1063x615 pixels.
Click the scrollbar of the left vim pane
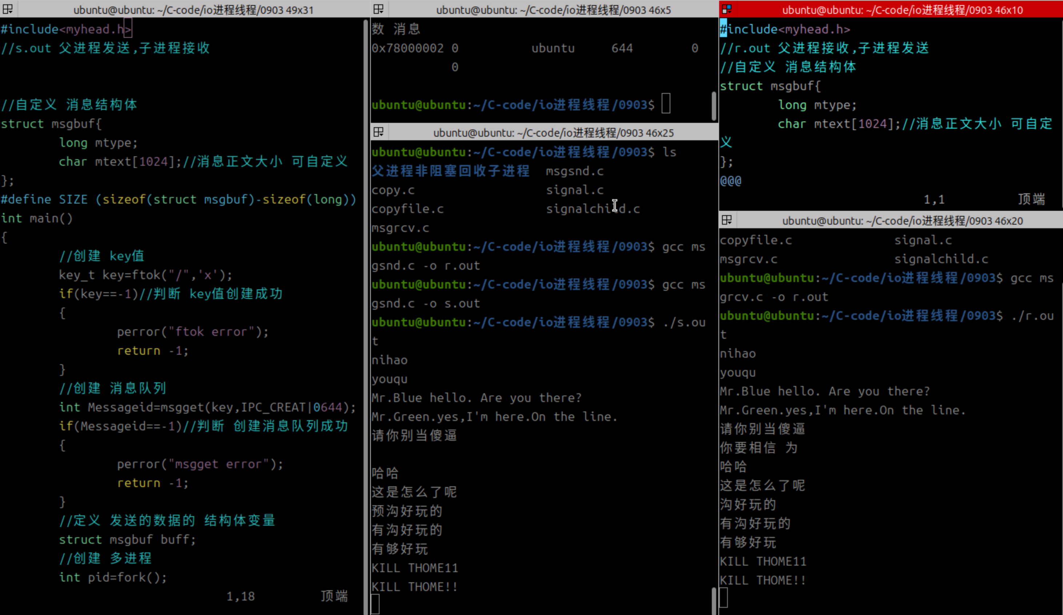pyautogui.click(x=365, y=316)
